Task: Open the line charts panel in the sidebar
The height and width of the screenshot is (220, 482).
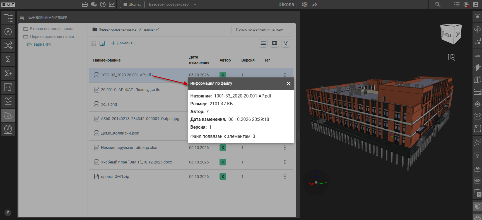Action: [8, 101]
